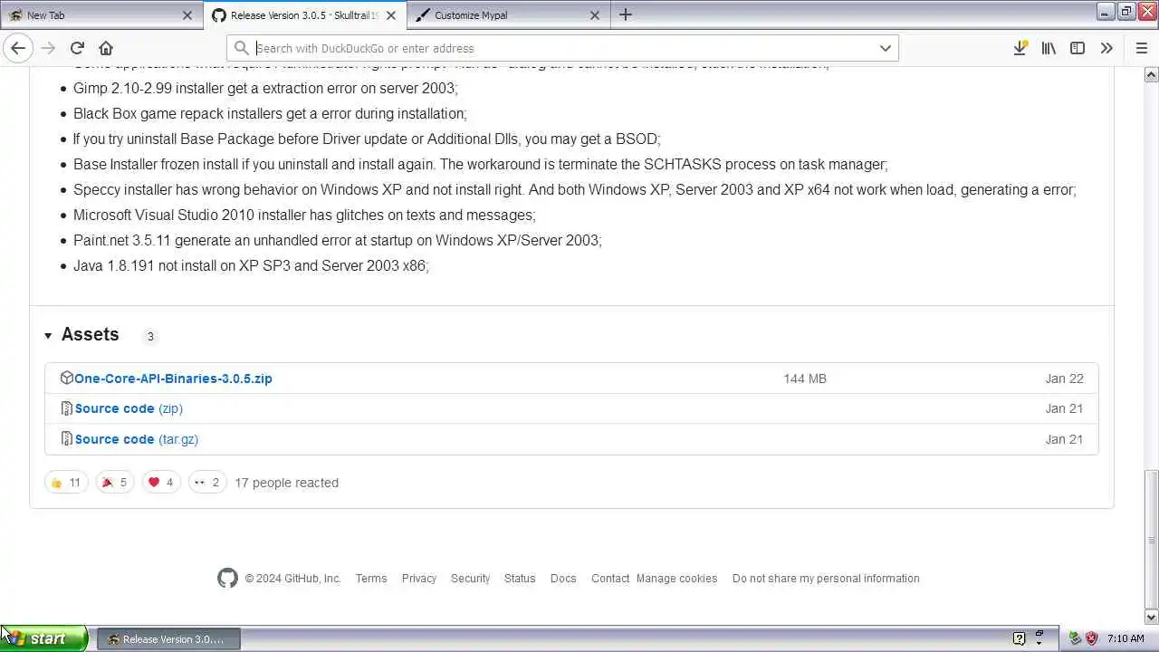The height and width of the screenshot is (652, 1159).
Task: Open the Docs footer link
Action: (563, 579)
